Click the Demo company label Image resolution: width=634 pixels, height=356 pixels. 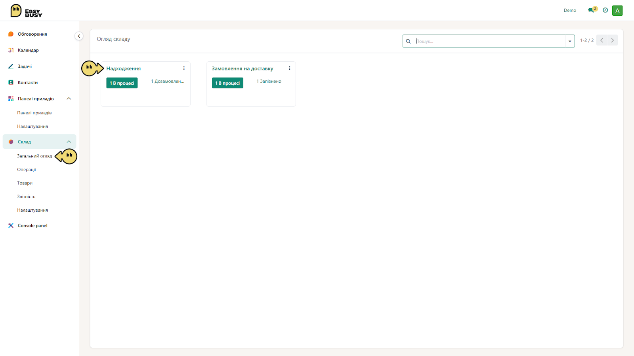pos(570,10)
